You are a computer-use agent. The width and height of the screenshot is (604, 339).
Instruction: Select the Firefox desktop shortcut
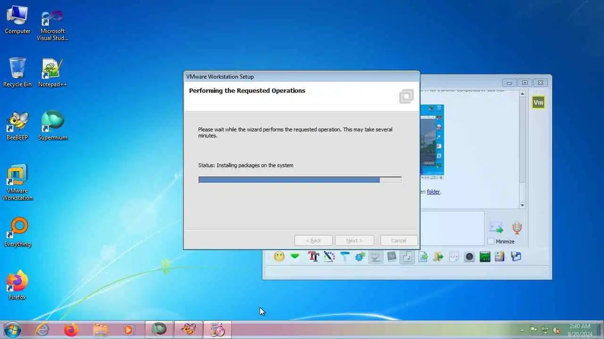pos(17,285)
